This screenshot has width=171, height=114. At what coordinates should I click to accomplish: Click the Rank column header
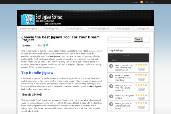(x=111, y=56)
